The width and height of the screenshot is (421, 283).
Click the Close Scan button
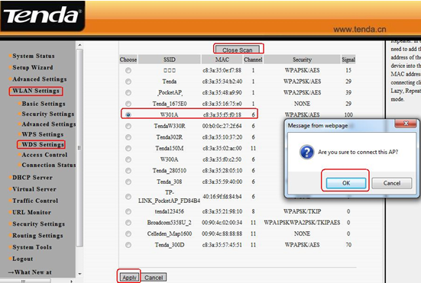[x=237, y=50]
